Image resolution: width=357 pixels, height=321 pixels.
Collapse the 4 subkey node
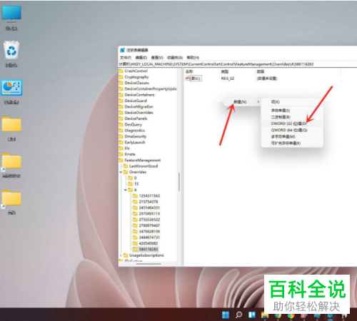(126, 190)
